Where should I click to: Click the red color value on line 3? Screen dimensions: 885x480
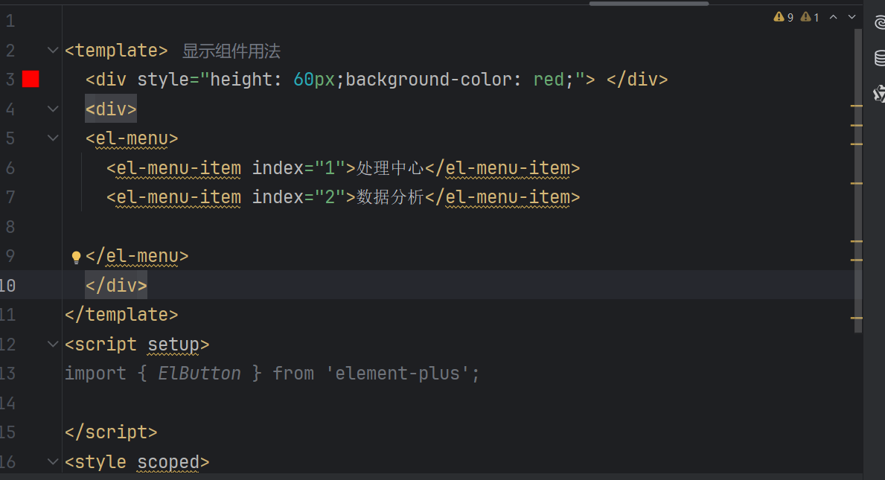click(549, 80)
